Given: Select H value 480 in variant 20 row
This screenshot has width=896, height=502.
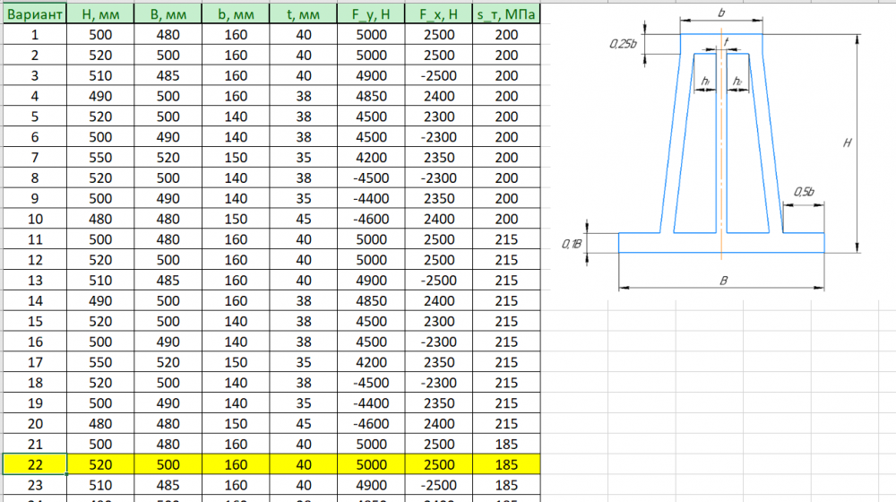Looking at the screenshot, I should tap(100, 424).
